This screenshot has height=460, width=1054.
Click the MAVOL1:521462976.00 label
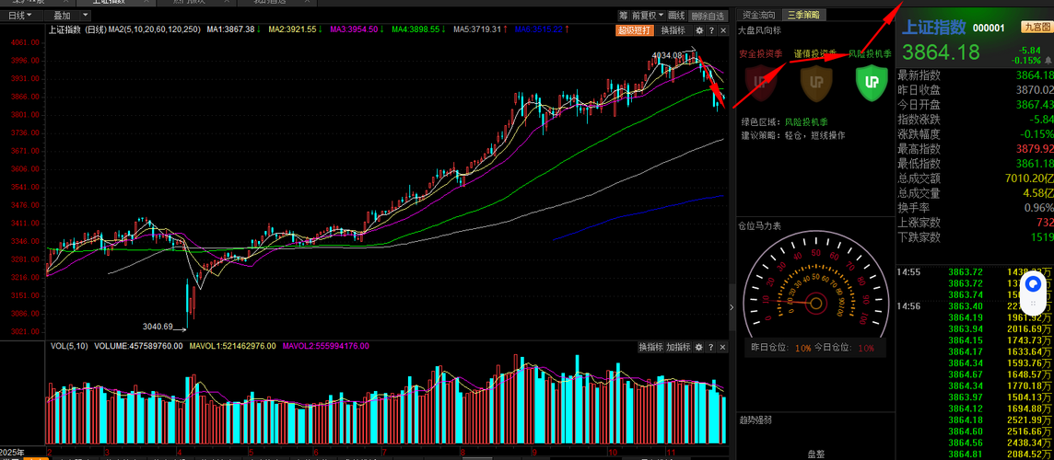[232, 346]
